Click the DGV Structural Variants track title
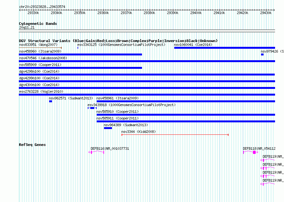The width and height of the screenshot is (284, 202). pyautogui.click(x=118, y=41)
